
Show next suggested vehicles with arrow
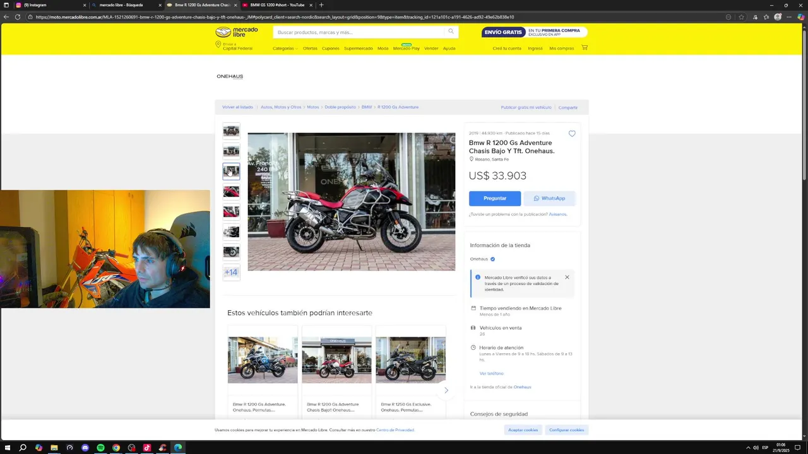[x=446, y=390]
